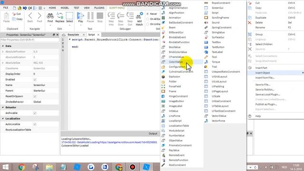This screenshot has height=171, width=304.
Task: Insert a Sound object
Action: (x=215, y=22)
